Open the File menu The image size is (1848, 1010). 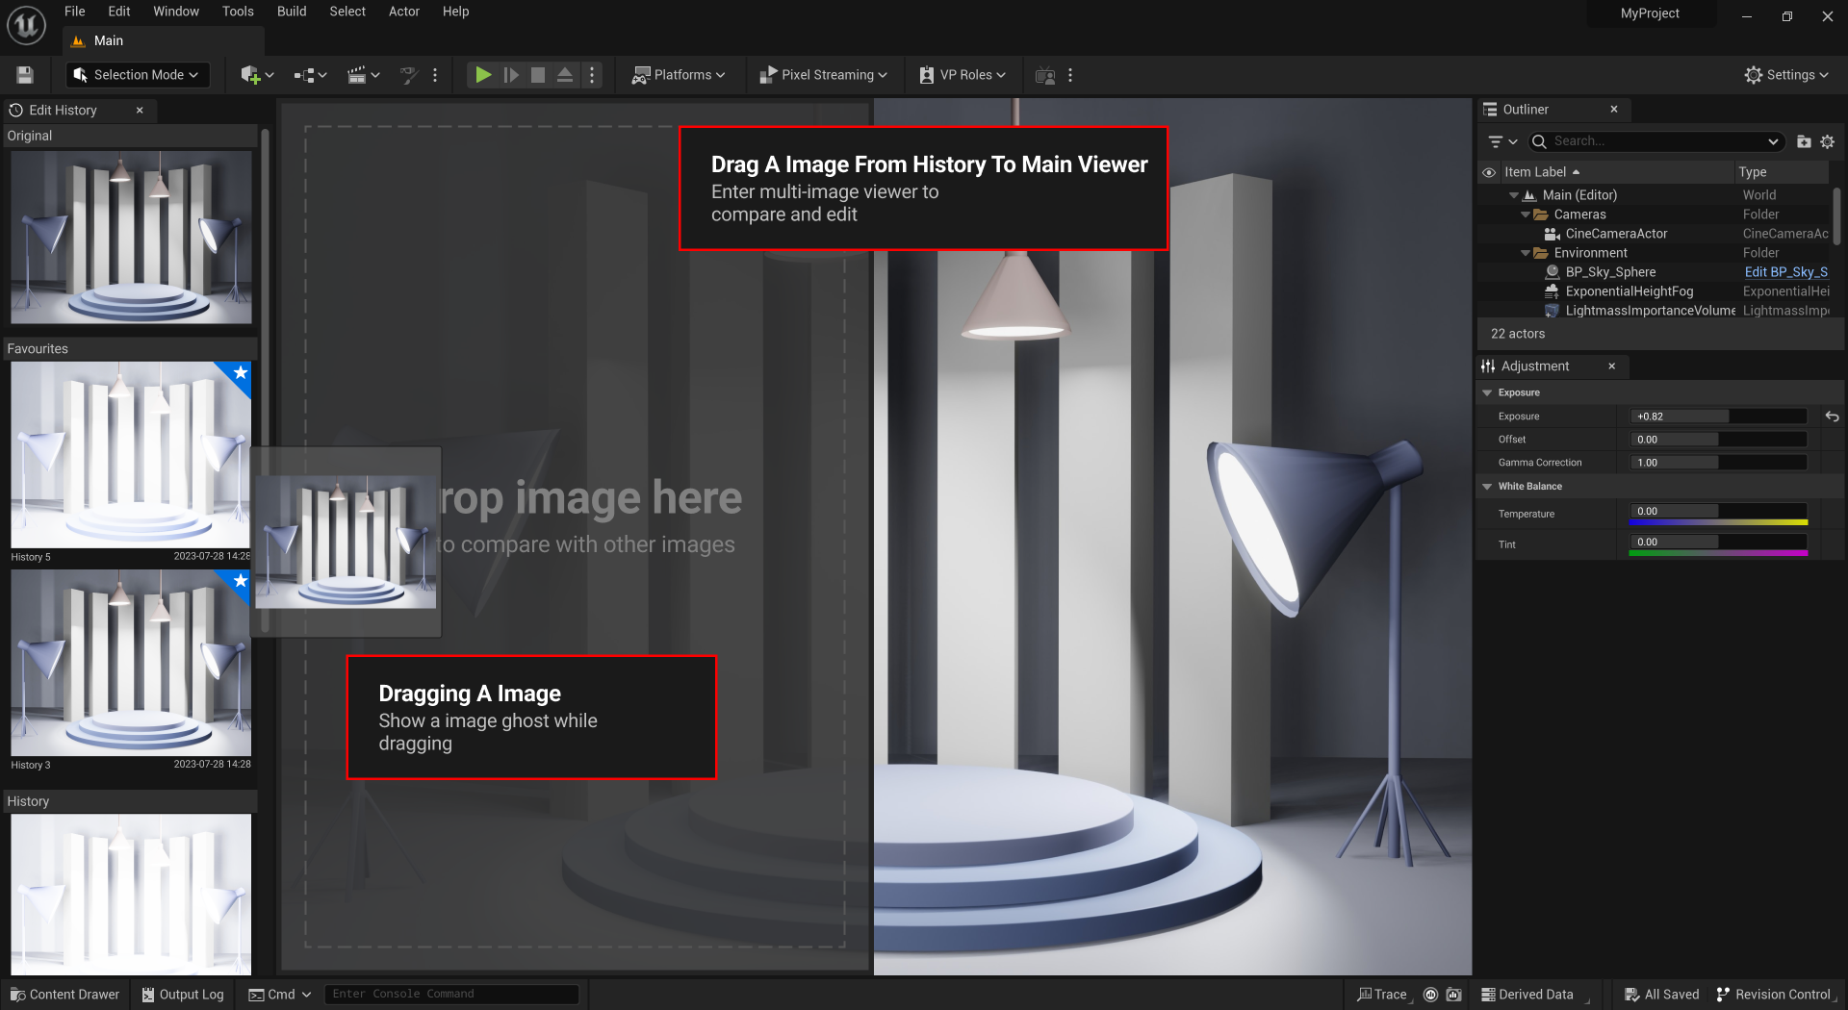point(75,12)
